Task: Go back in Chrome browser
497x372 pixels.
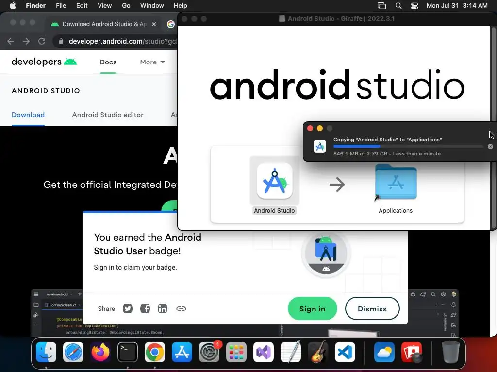Action: [11, 41]
